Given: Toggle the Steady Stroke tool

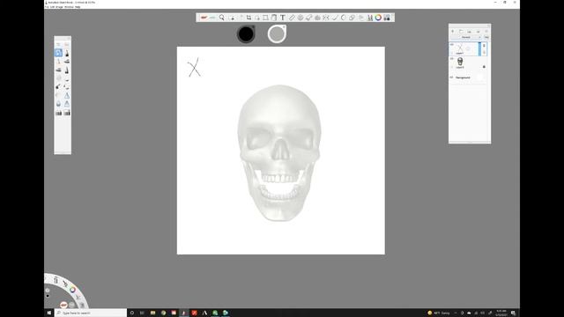Looking at the screenshot, I should point(335,18).
